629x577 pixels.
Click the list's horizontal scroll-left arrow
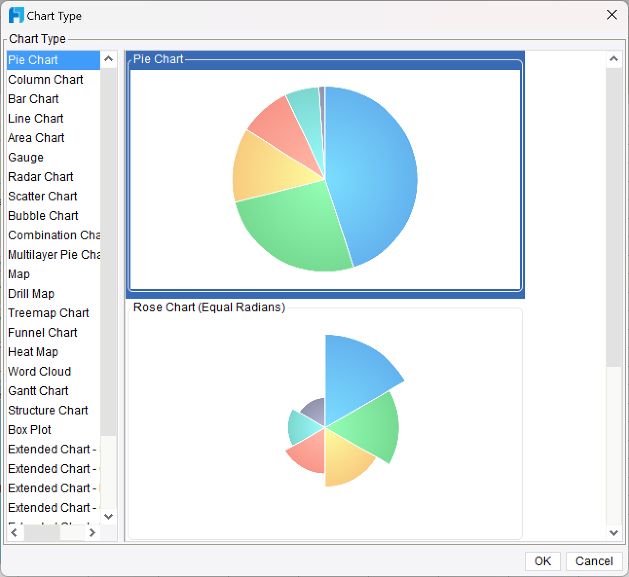[x=14, y=533]
